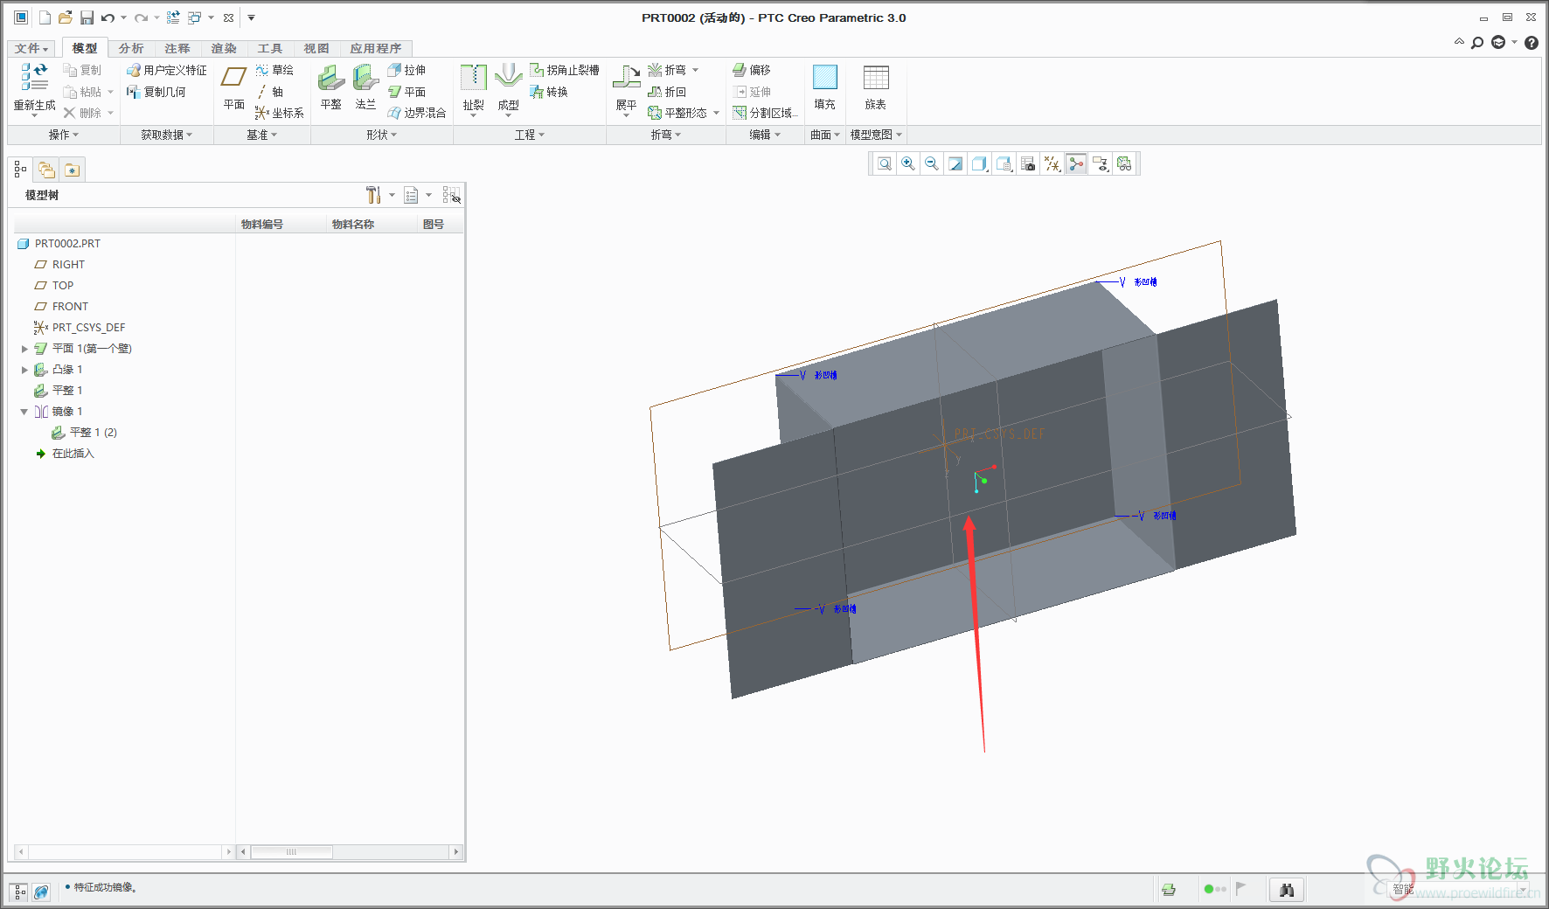Switch to the View (视图) tab
The width and height of the screenshot is (1549, 909).
point(316,48)
